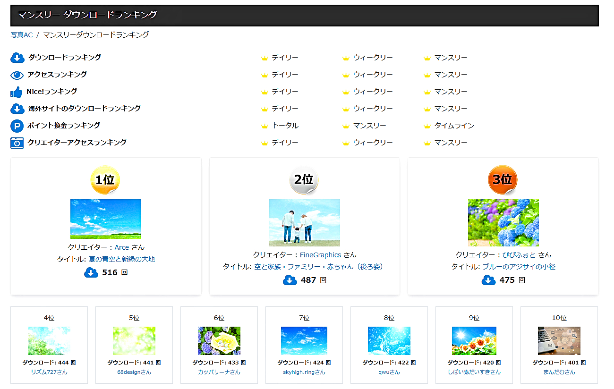This screenshot has height=389, width=614.
Task: Click the download cloud icon beside ダウンロードランキング
Action: [17, 58]
